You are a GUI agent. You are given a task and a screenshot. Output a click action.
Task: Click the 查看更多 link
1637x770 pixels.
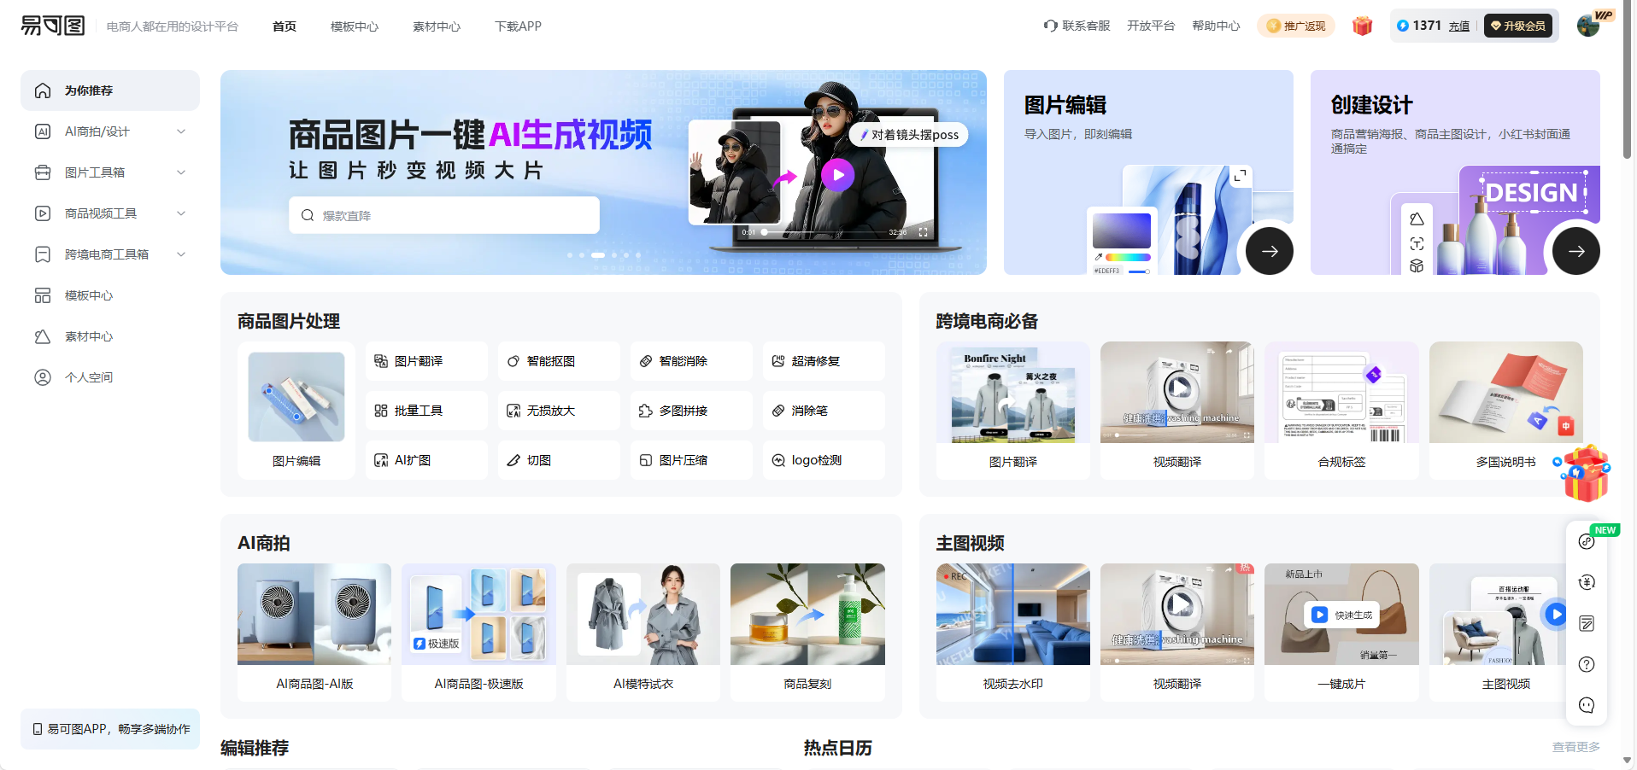point(1576,747)
